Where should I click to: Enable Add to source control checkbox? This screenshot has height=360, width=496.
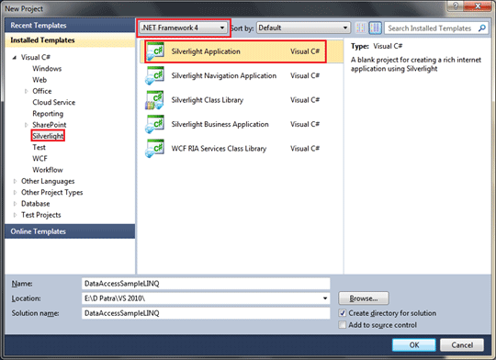[343, 325]
